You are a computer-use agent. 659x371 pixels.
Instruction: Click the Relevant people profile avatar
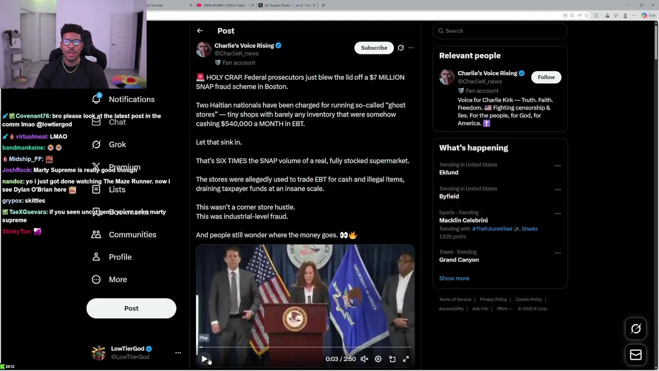click(447, 77)
